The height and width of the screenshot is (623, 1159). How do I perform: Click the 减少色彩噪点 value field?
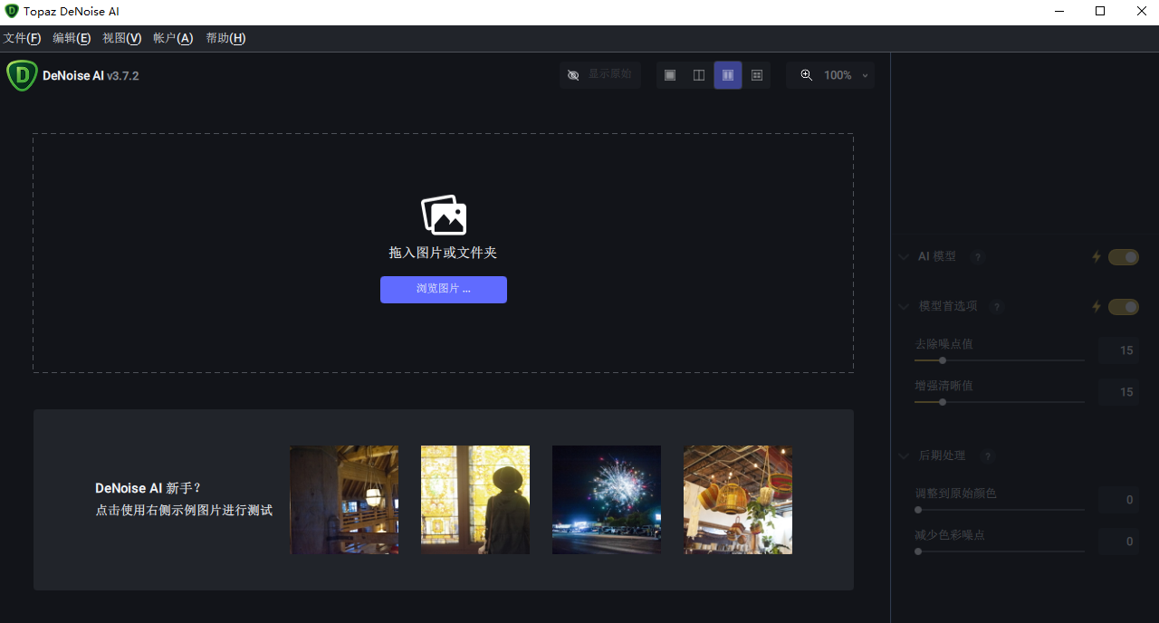1118,542
